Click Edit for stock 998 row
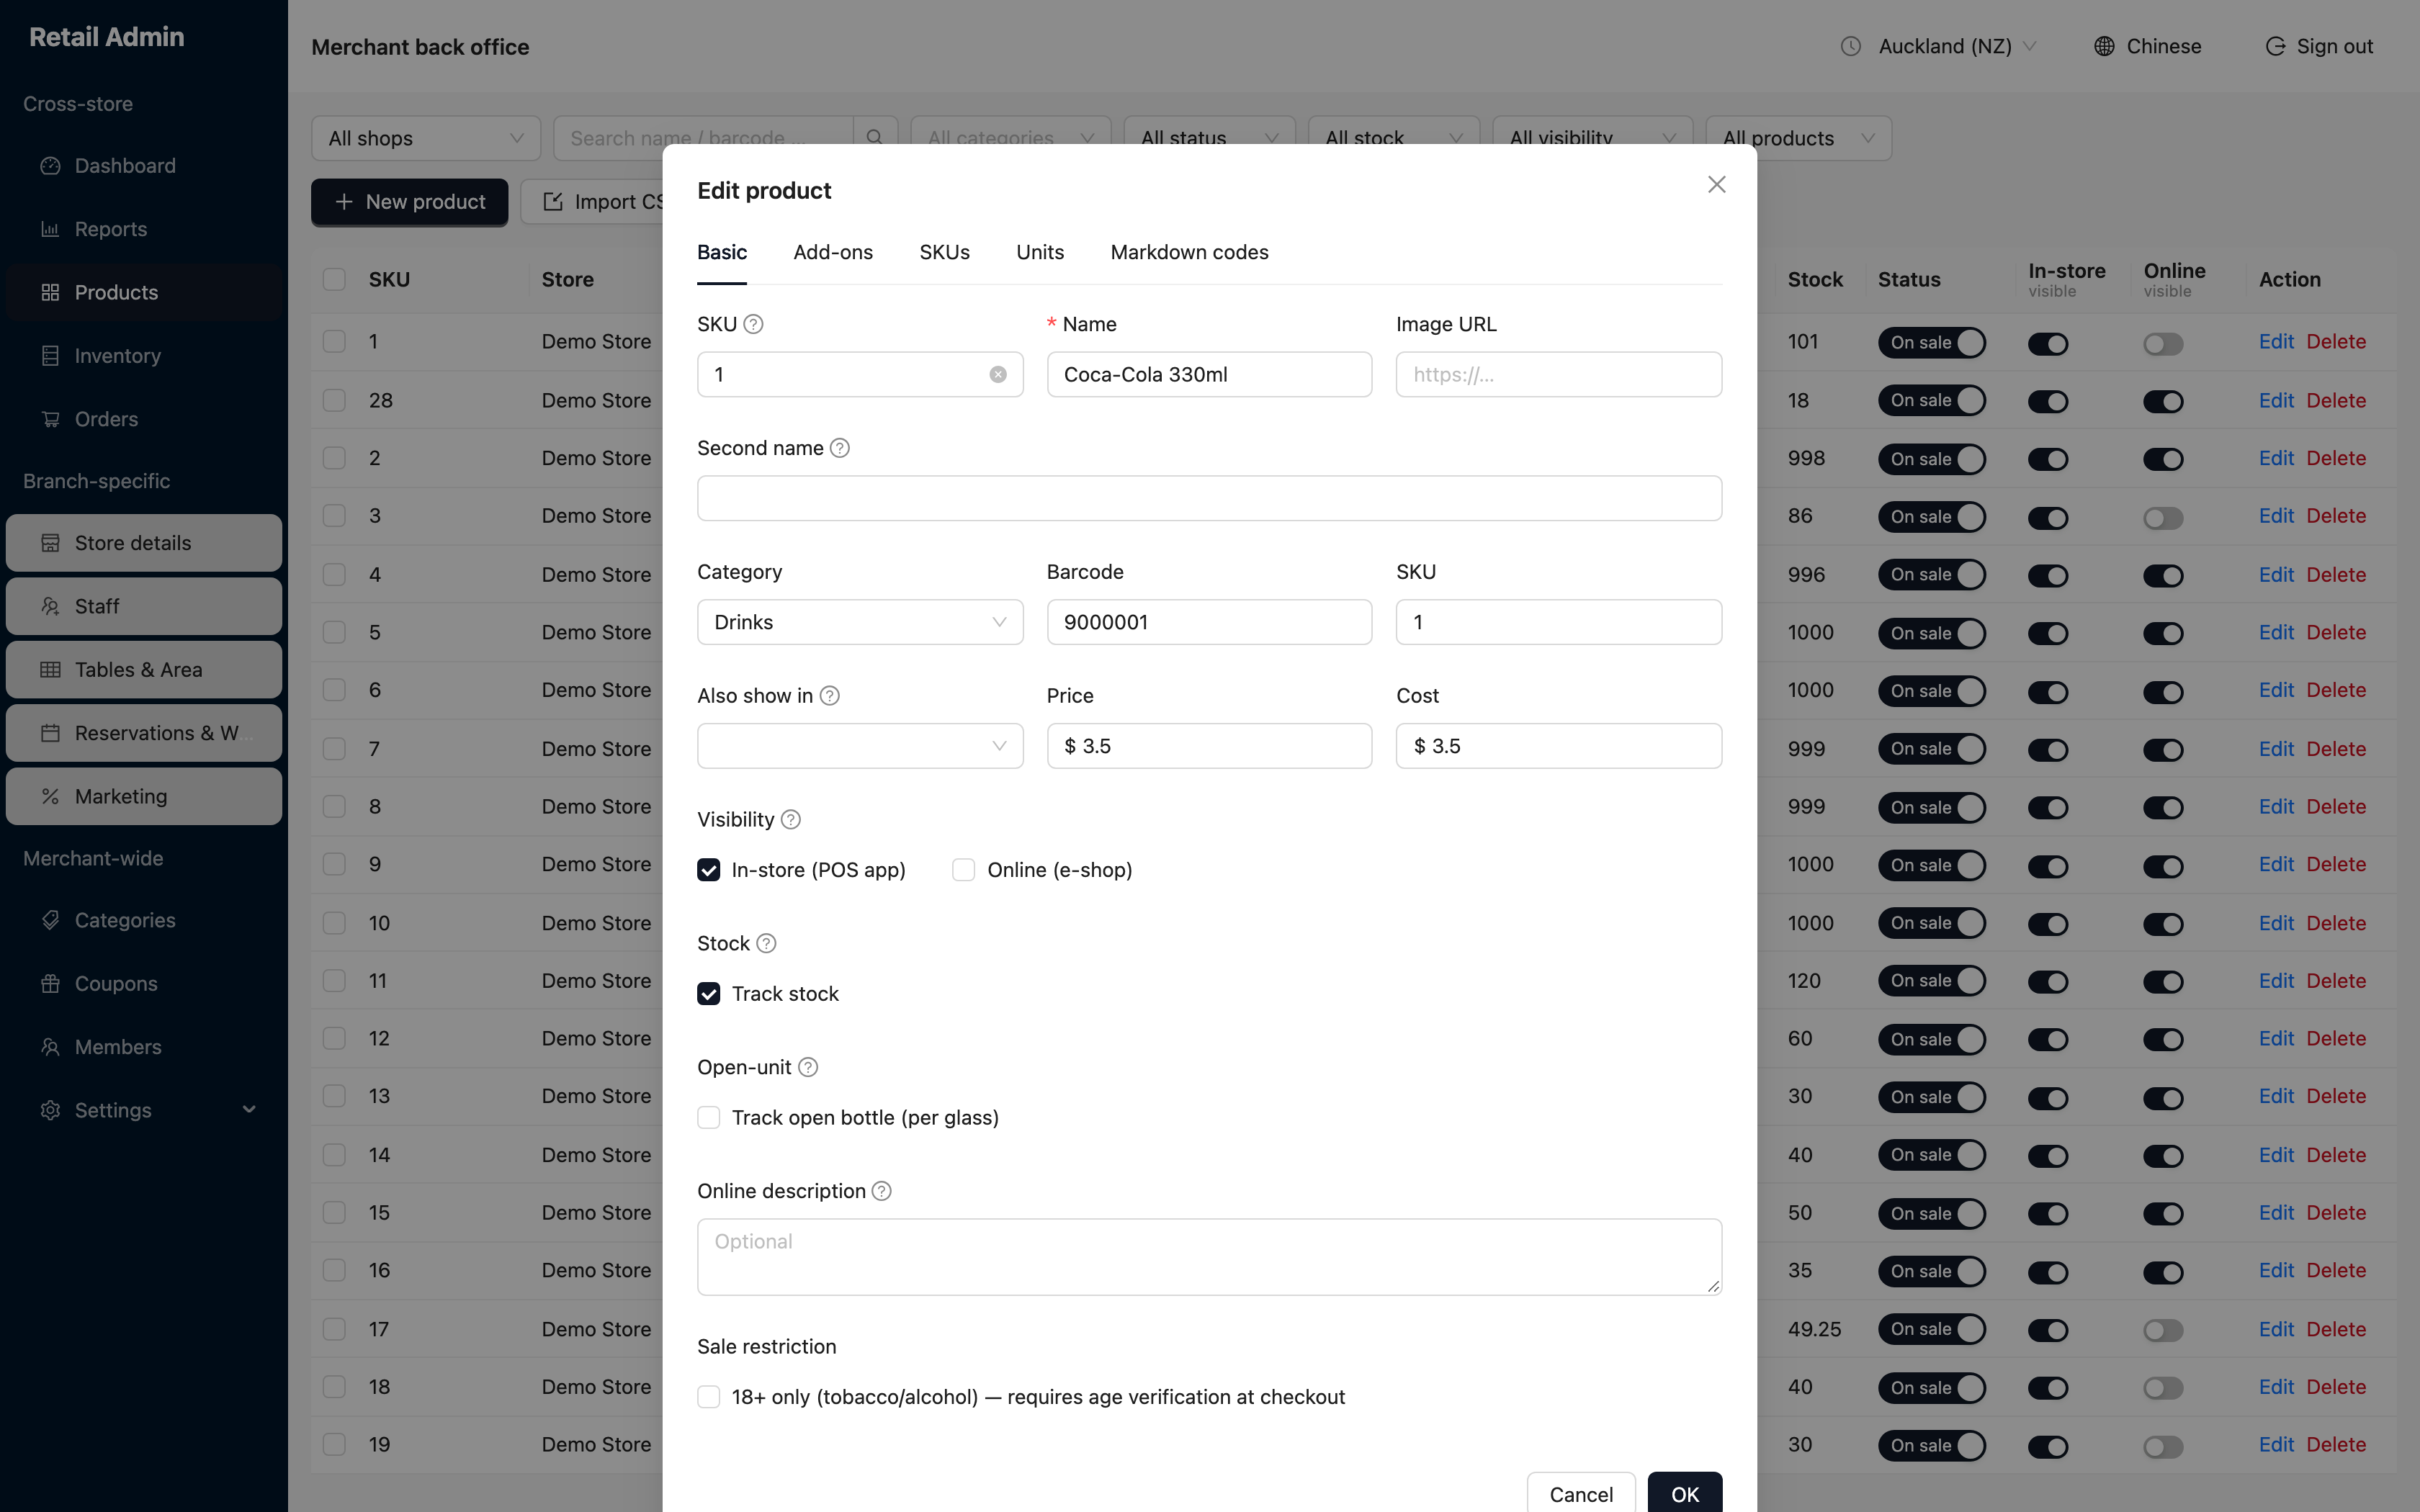The width and height of the screenshot is (2420, 1512). point(2276,459)
